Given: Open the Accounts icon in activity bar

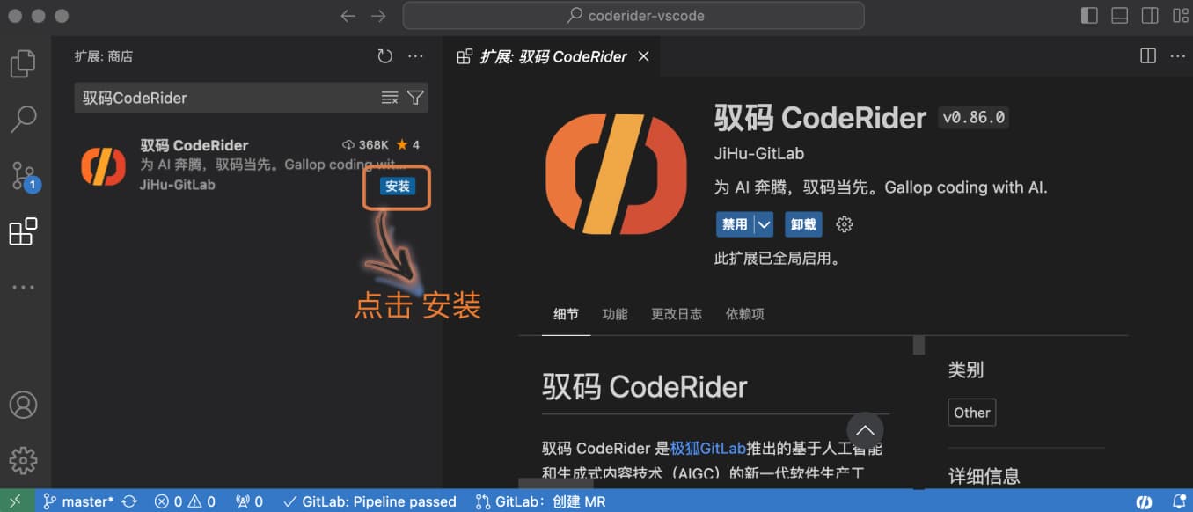Looking at the screenshot, I should (24, 405).
